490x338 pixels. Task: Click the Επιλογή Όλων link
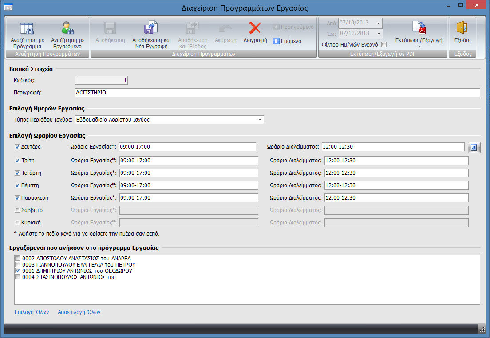coord(32,312)
